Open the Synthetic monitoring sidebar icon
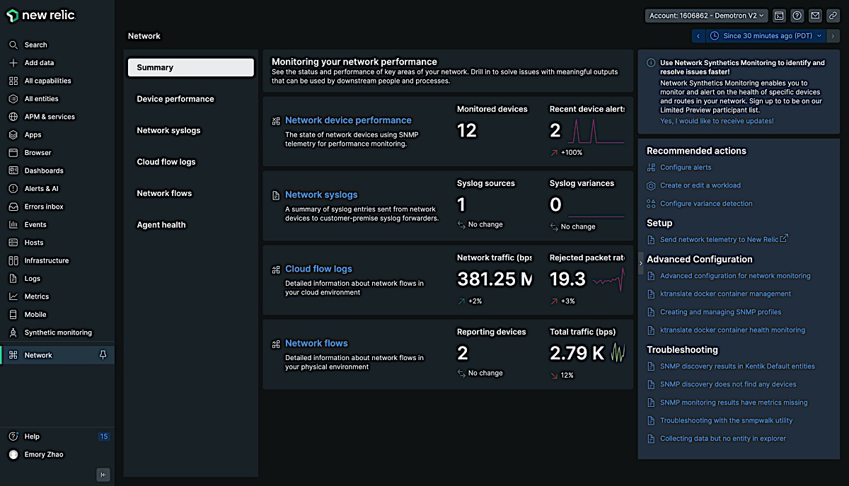Viewport: 849px width, 486px height. click(13, 332)
